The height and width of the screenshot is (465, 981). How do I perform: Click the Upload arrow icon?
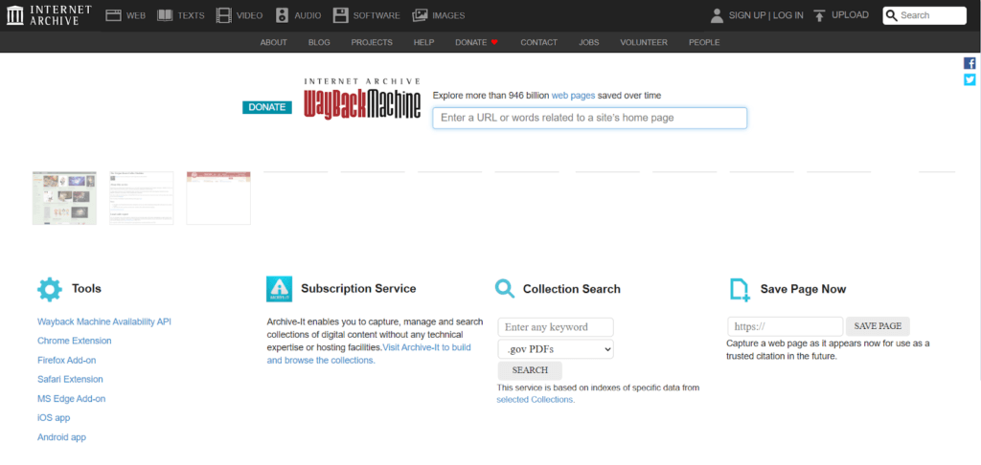(x=819, y=15)
